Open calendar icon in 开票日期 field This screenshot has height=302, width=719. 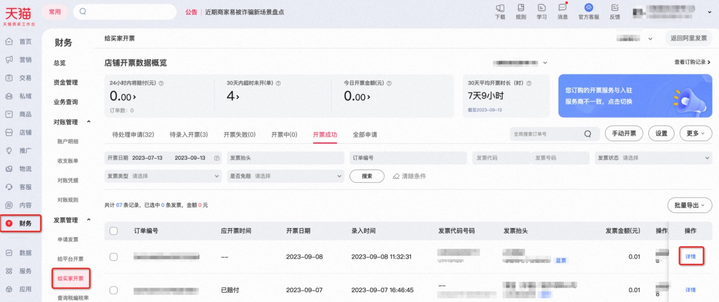pyautogui.click(x=217, y=158)
